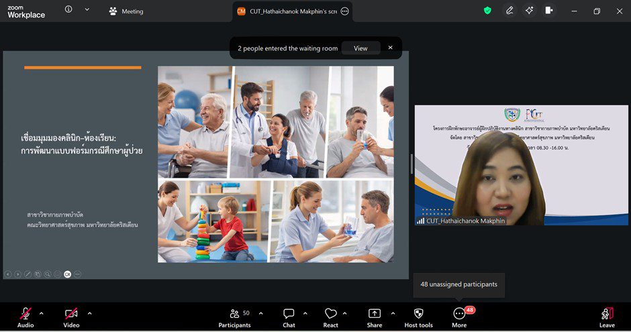The height and width of the screenshot is (332, 631).
Task: View the waiting room participants
Action: [360, 48]
